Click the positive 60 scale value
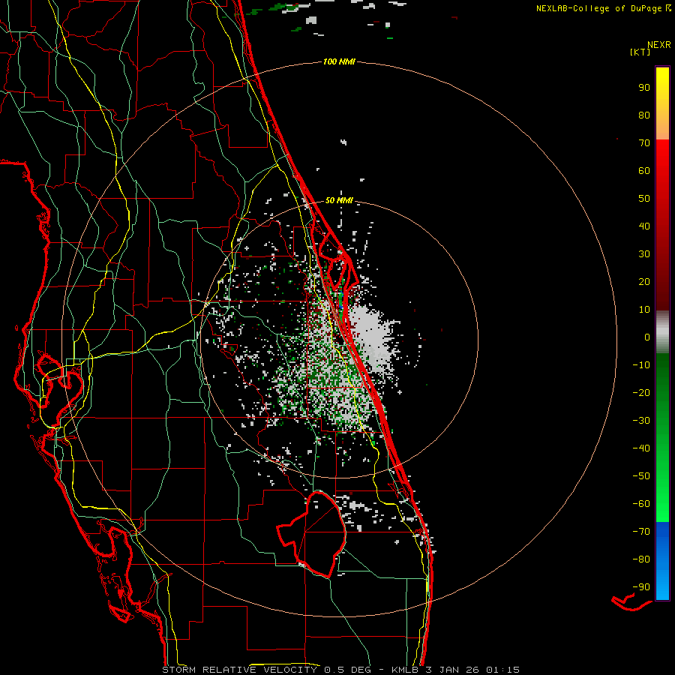 (x=644, y=170)
